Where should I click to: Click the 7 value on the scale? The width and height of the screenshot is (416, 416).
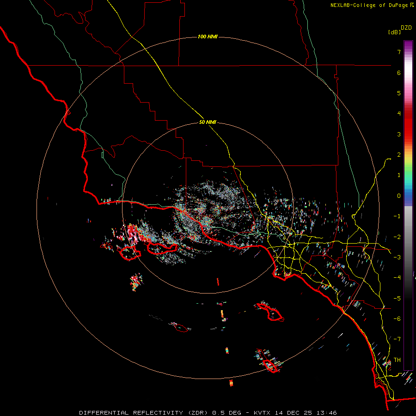coord(399,52)
